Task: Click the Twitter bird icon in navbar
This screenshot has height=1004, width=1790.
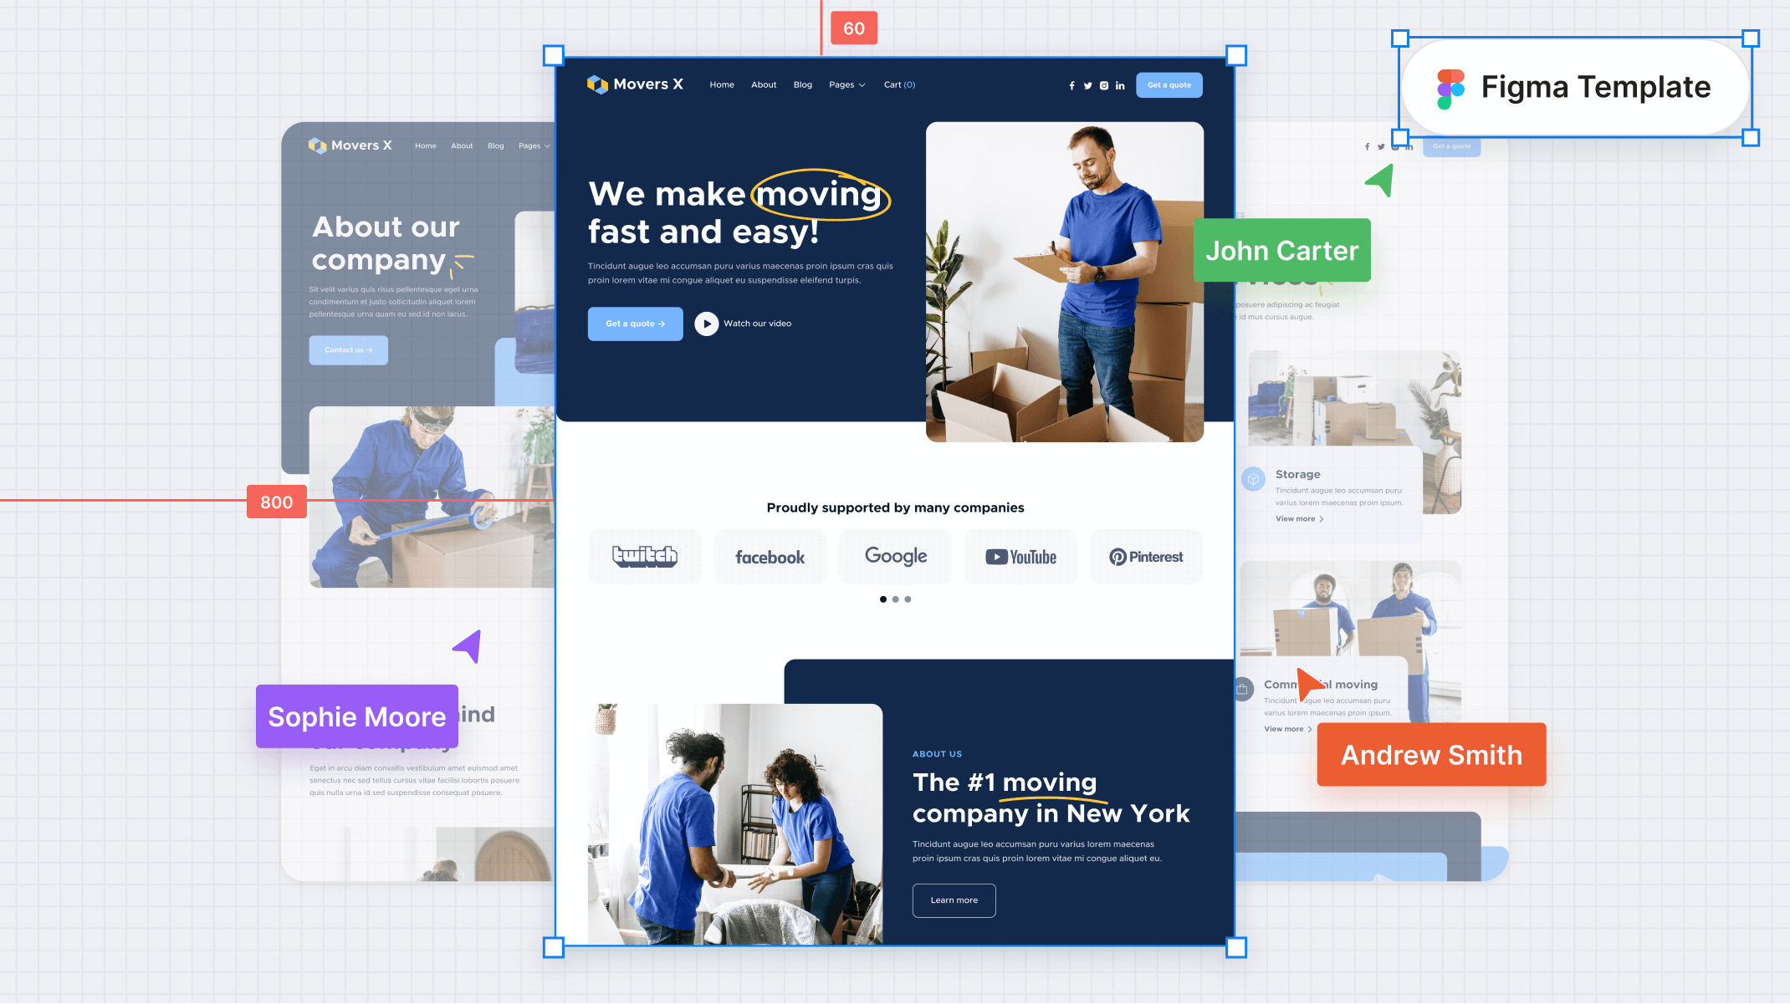Action: [1088, 84]
